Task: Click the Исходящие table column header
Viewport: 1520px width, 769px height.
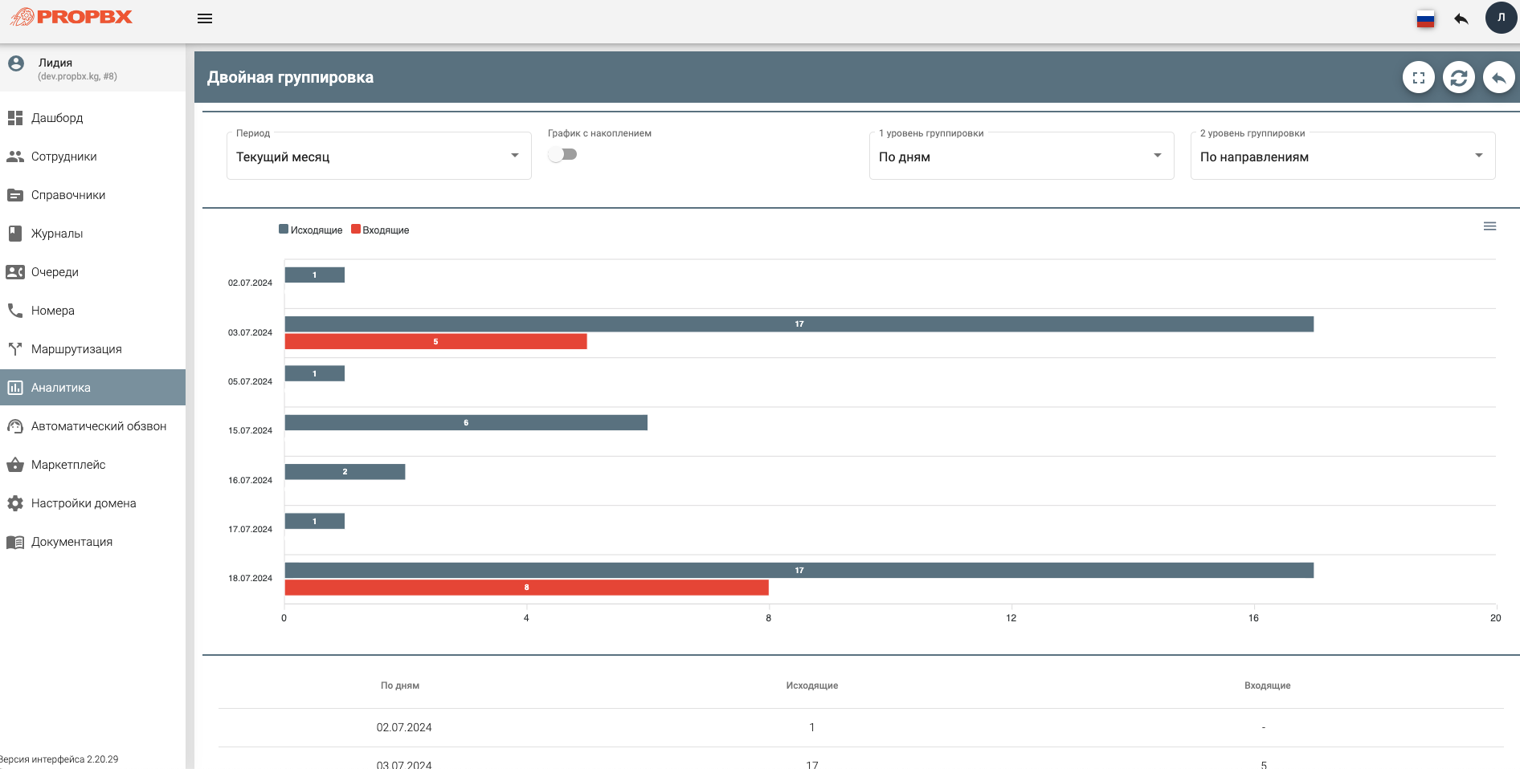Action: click(811, 686)
